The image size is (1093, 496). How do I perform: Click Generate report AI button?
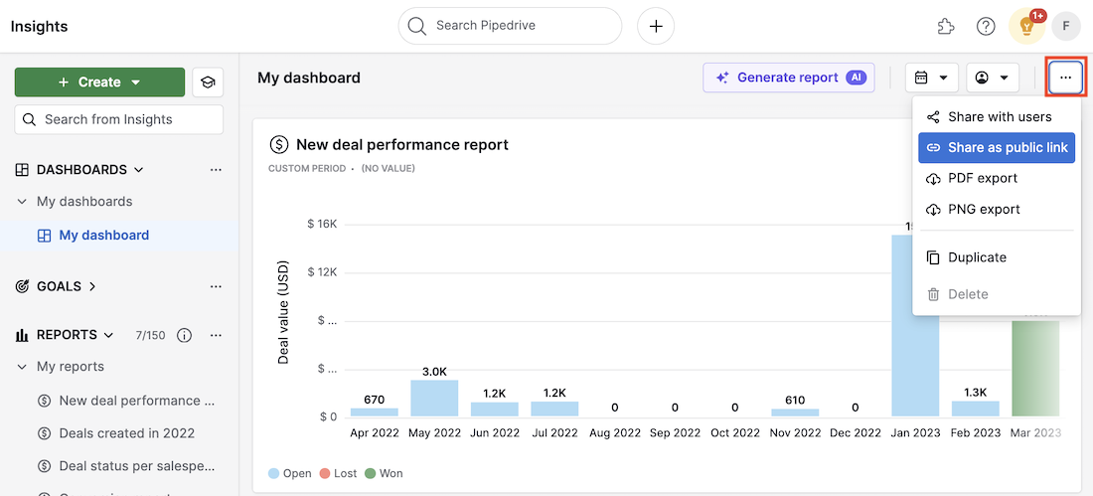(x=788, y=78)
